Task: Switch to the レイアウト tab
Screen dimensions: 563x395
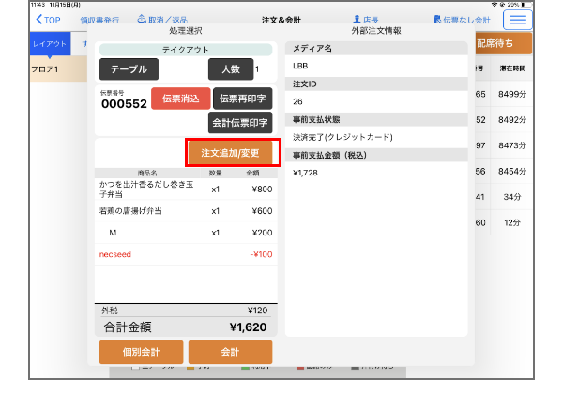Action: (x=49, y=44)
